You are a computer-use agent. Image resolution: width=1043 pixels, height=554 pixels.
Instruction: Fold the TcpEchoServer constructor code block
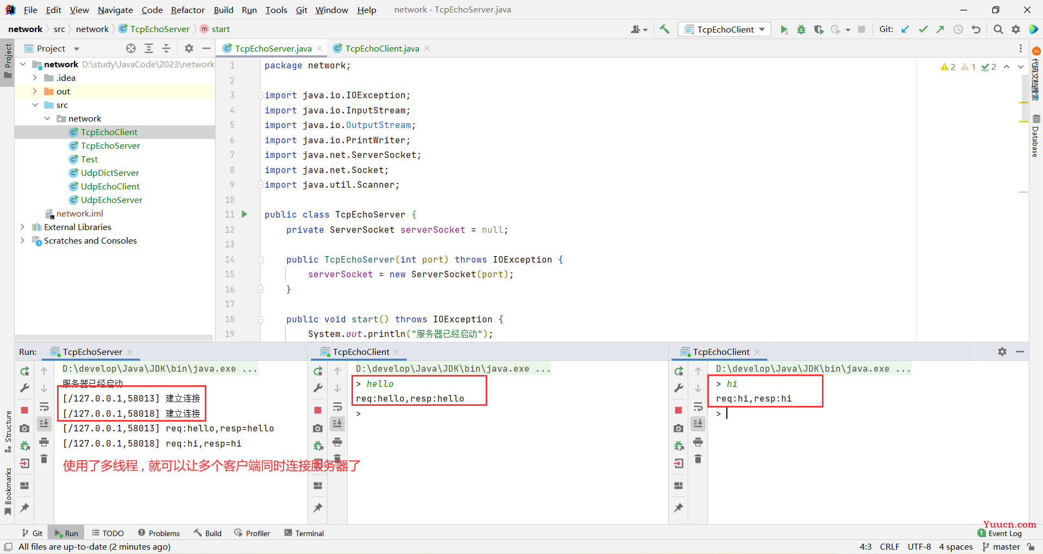click(261, 259)
